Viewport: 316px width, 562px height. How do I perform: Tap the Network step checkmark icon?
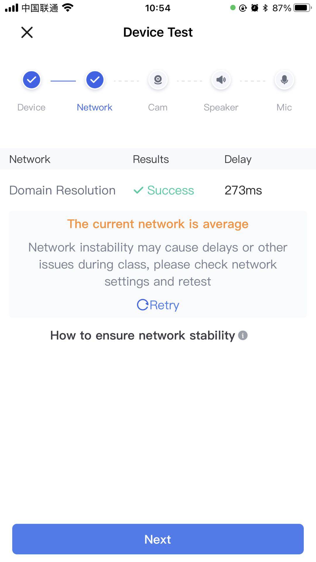point(95,80)
